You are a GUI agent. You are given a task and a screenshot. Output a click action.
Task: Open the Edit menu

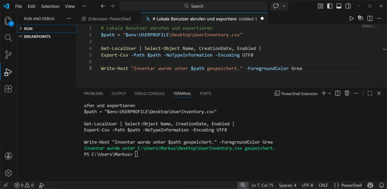(31, 6)
